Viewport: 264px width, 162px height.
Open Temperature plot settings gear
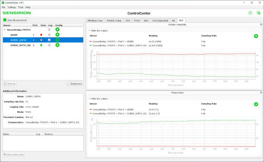(256, 104)
